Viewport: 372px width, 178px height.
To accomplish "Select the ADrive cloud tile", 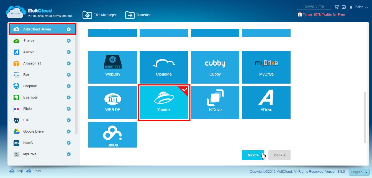I will click(266, 103).
